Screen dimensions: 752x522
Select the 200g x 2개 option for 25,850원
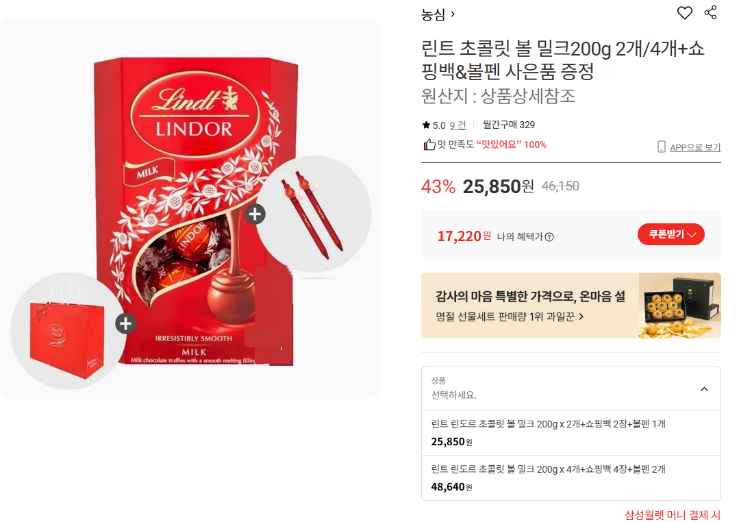571,433
